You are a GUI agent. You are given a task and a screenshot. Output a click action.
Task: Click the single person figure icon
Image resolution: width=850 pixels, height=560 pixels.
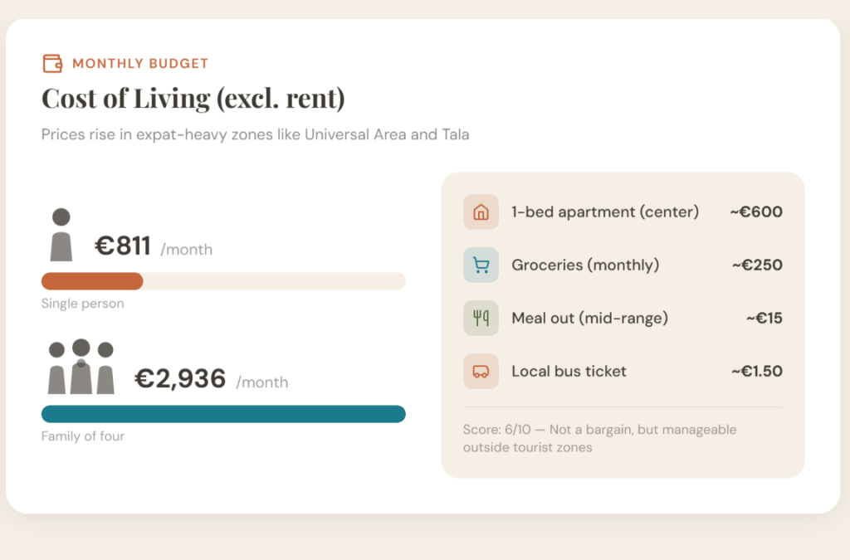[61, 235]
